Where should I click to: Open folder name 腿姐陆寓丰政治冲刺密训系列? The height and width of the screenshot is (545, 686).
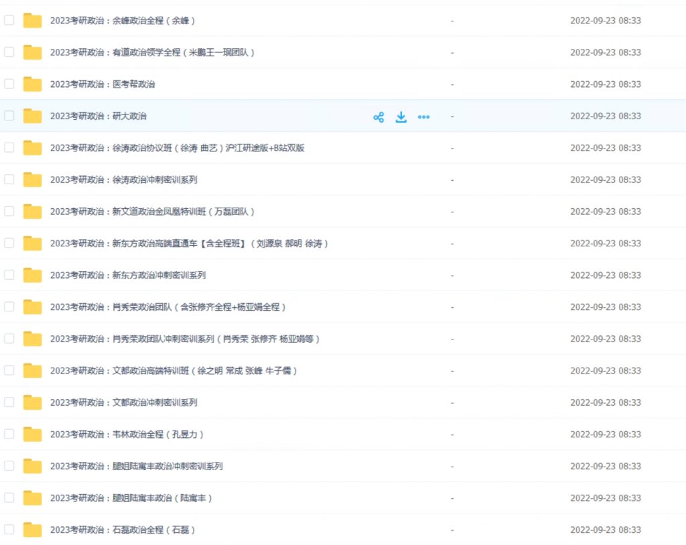pyautogui.click(x=137, y=466)
